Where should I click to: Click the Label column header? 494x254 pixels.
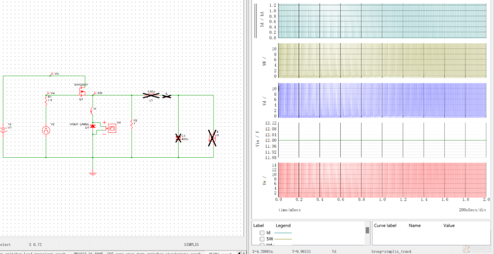pyautogui.click(x=258, y=225)
